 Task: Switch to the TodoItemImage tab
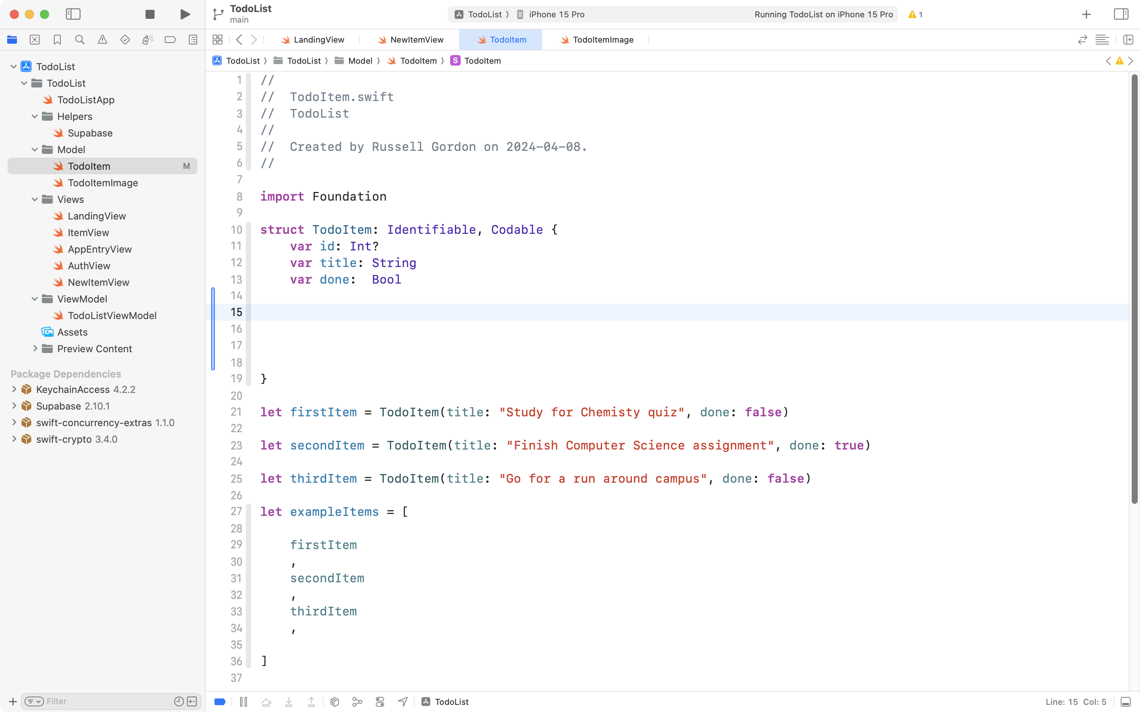click(x=602, y=40)
